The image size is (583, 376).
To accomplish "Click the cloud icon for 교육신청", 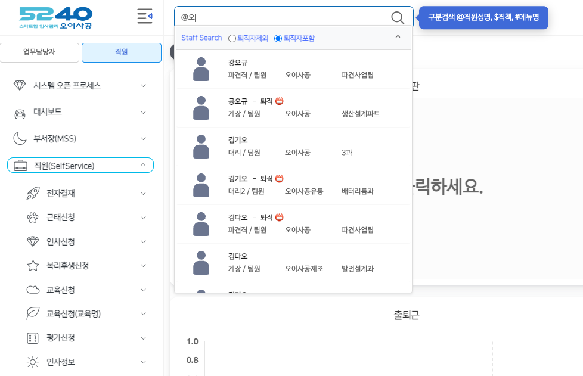I will 33,290.
